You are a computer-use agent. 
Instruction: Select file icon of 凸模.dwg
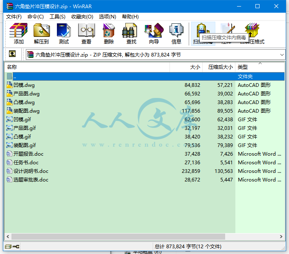pyautogui.click(x=9, y=102)
